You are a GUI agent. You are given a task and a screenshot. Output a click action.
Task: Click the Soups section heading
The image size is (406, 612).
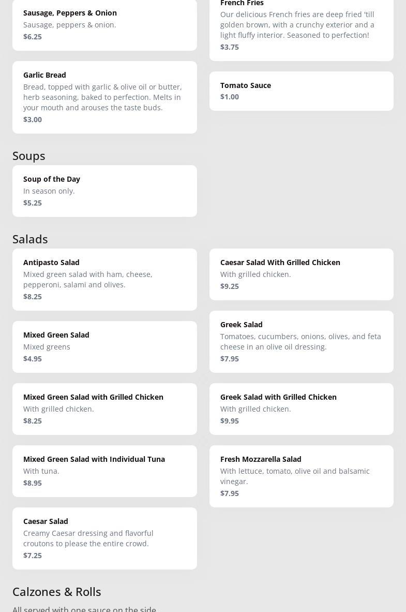29,156
